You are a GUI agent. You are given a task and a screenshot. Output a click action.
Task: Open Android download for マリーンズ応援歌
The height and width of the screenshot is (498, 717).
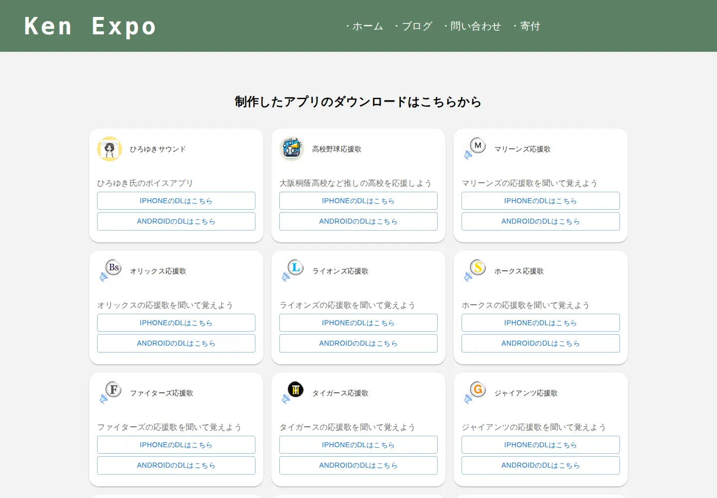pyautogui.click(x=541, y=221)
